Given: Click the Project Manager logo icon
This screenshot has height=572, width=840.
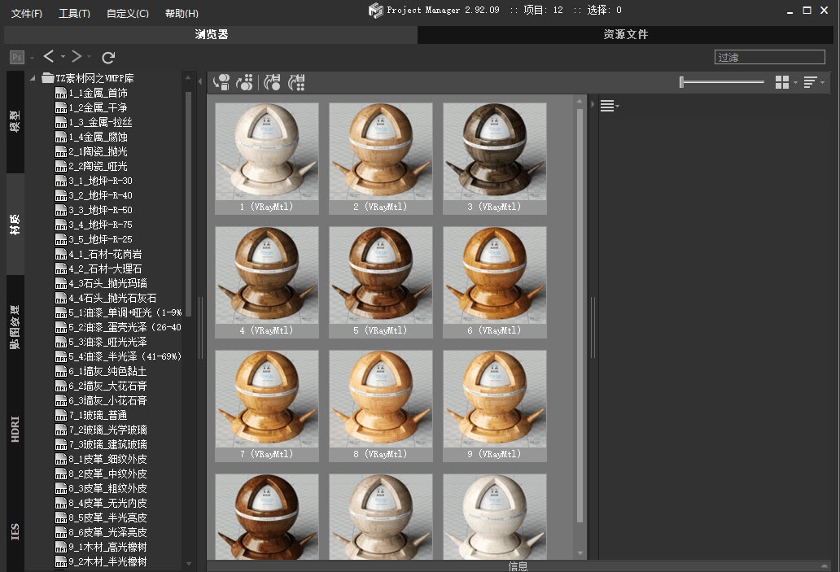Looking at the screenshot, I should pos(375,11).
